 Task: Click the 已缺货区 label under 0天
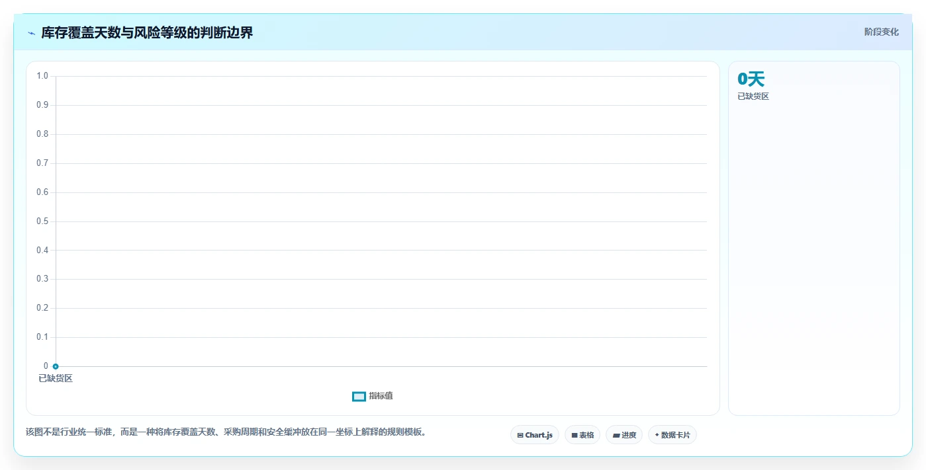pyautogui.click(x=753, y=97)
